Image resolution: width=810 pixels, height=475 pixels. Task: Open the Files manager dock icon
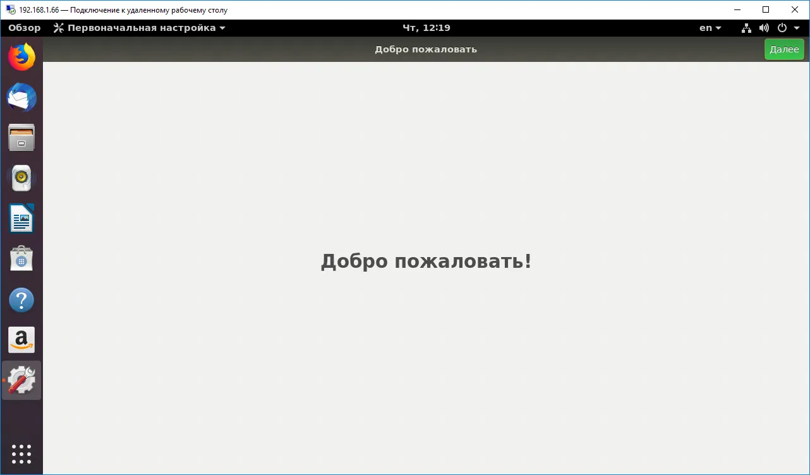pos(21,138)
